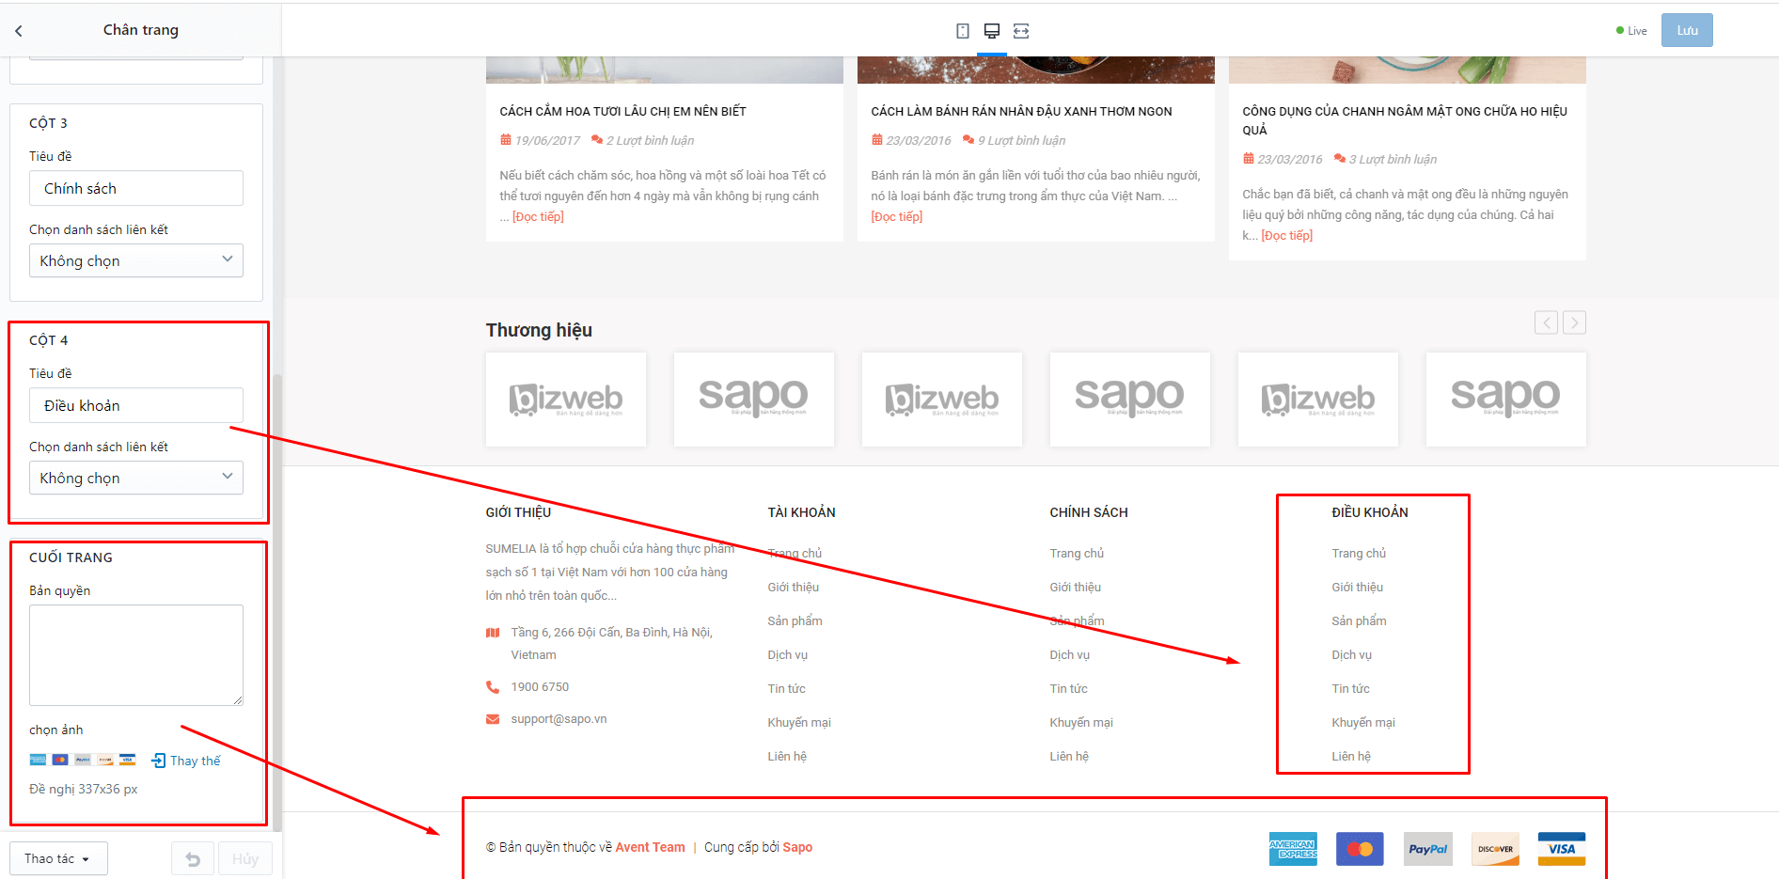Click comment icon beside 9 Lượt bình luận
1779x879 pixels.
click(968, 140)
